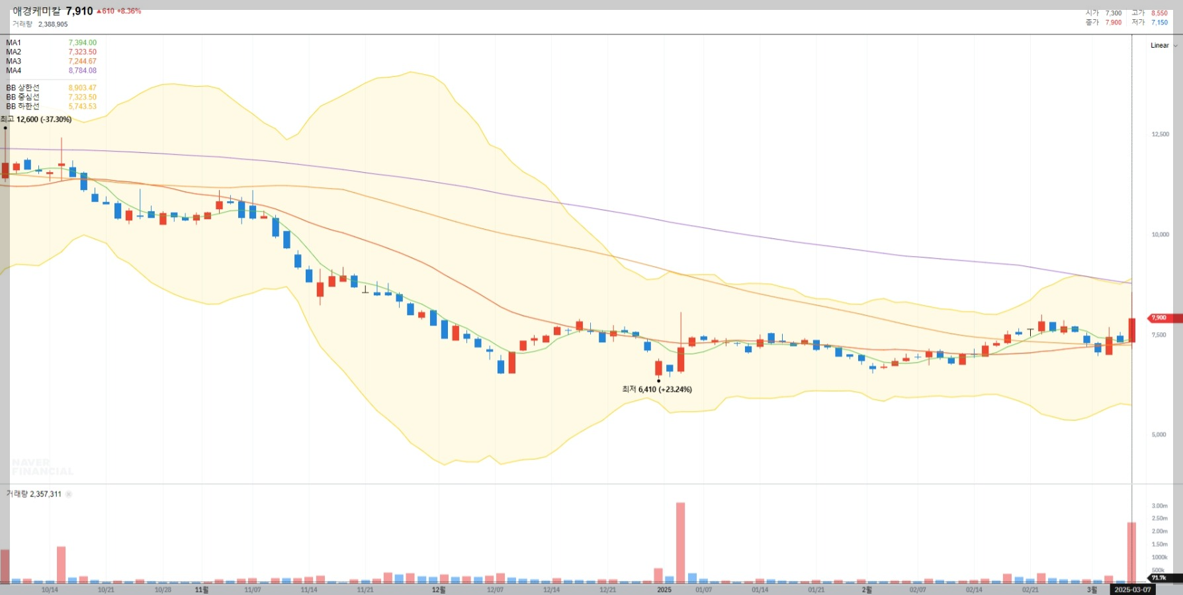Click the BB 상한선 legend row
This screenshot has width=1183, height=595.
pyautogui.click(x=51, y=88)
